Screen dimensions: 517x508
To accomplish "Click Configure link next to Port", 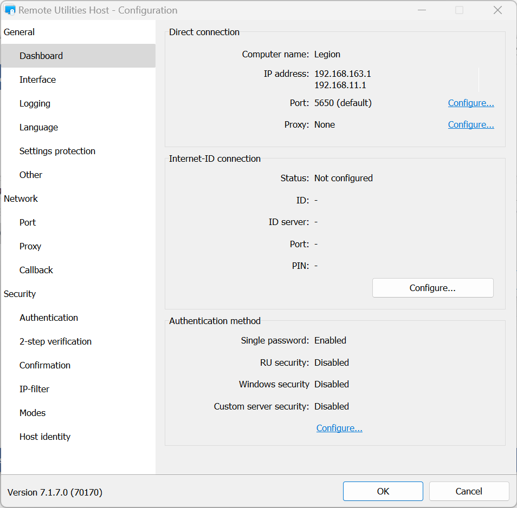I will coord(470,103).
